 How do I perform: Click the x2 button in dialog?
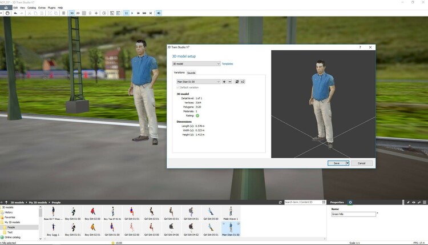coord(243,82)
